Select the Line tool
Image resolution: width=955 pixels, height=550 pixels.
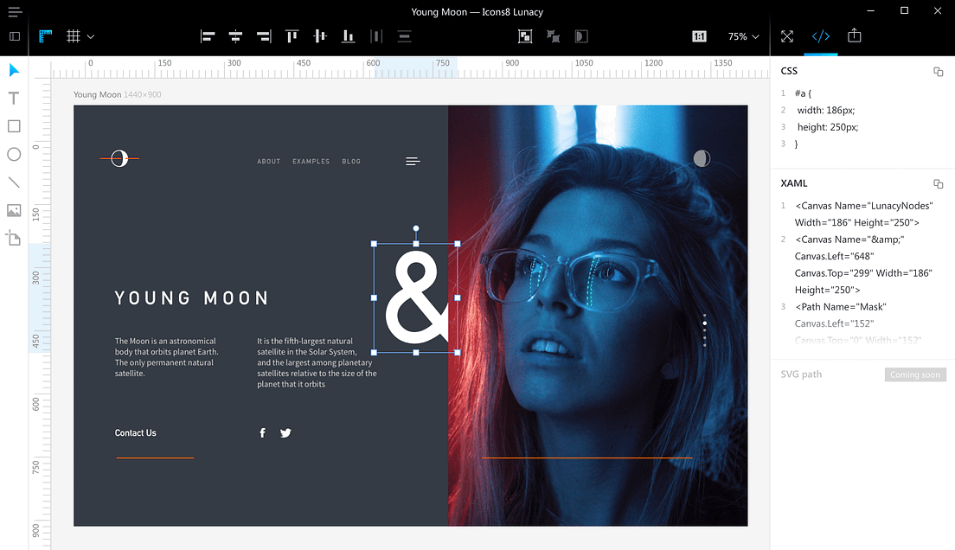pos(14,182)
